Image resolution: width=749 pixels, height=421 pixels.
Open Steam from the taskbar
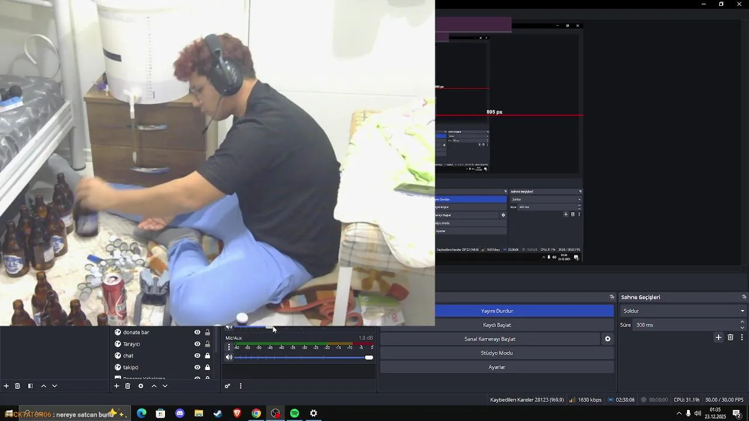(x=218, y=413)
